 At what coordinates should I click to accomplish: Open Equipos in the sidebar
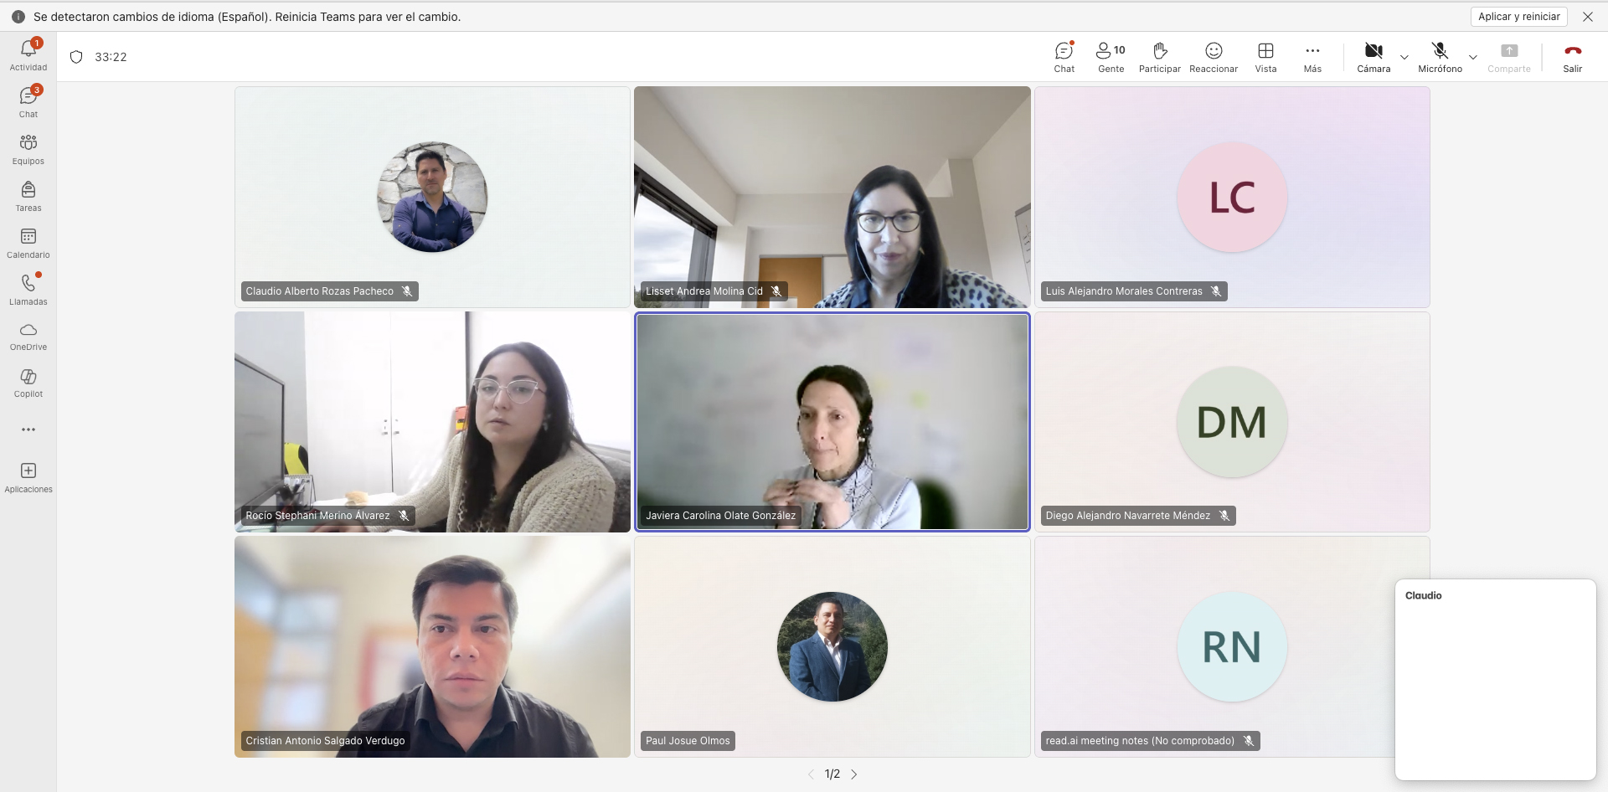[28, 149]
